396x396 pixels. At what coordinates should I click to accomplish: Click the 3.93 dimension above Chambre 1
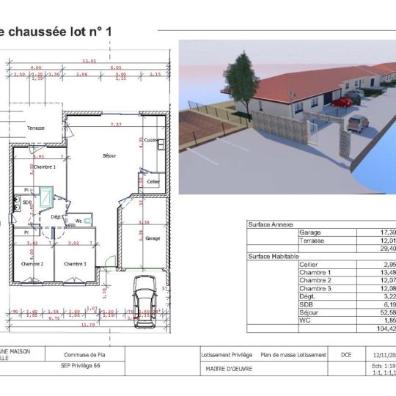tap(39, 157)
